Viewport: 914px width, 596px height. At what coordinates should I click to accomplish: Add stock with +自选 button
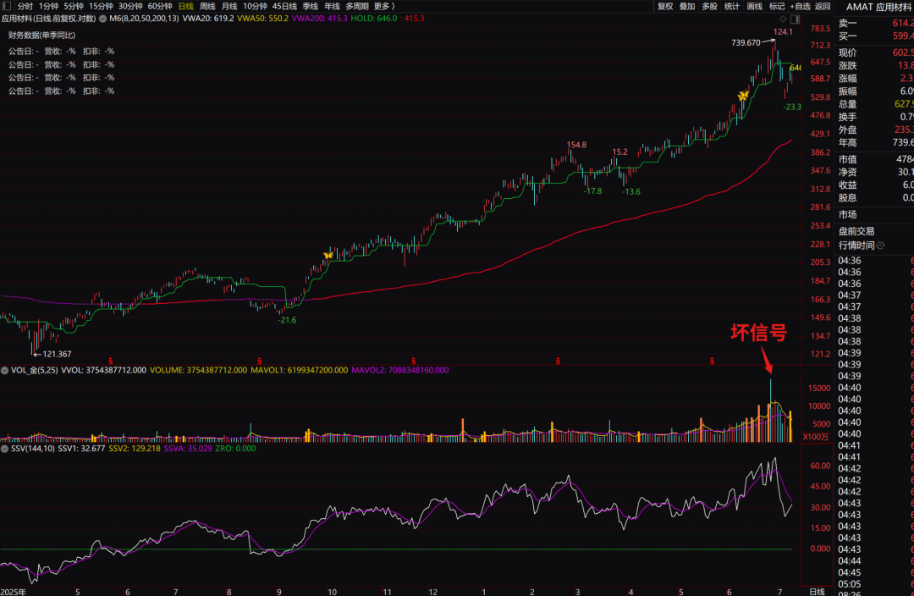click(801, 7)
